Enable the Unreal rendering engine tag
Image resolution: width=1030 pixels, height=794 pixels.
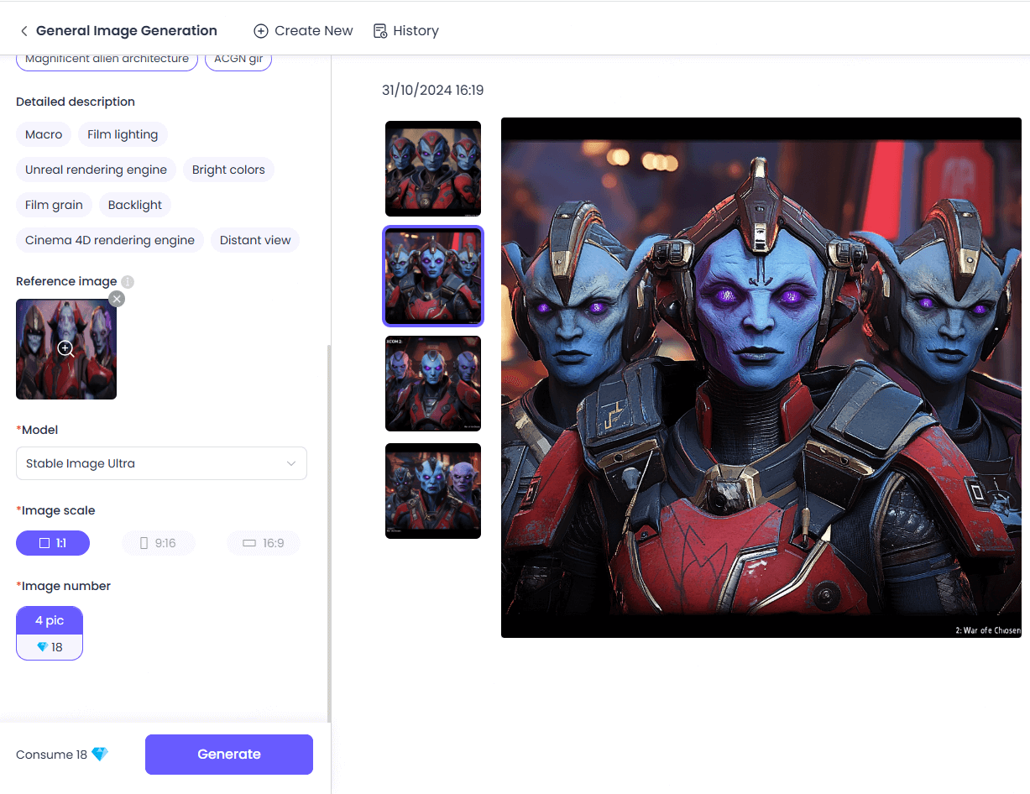tap(96, 170)
